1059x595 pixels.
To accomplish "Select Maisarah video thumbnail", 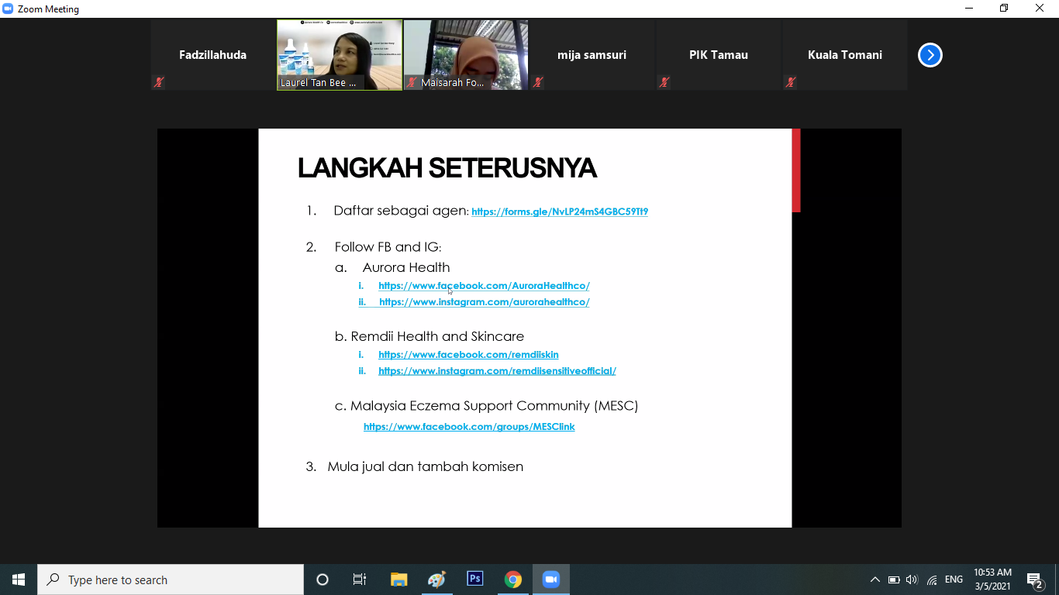I will tap(466, 55).
